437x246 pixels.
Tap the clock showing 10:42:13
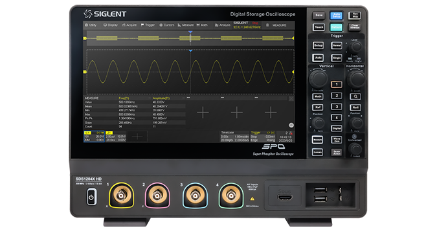(286, 137)
